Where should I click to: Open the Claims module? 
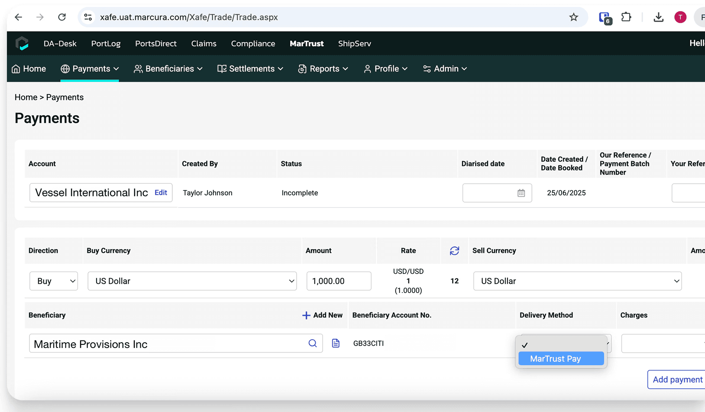tap(204, 43)
